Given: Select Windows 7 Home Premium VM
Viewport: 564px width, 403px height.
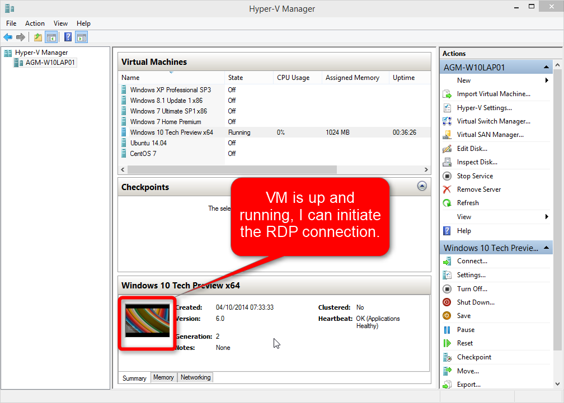Looking at the screenshot, I should pyautogui.click(x=275, y=122).
